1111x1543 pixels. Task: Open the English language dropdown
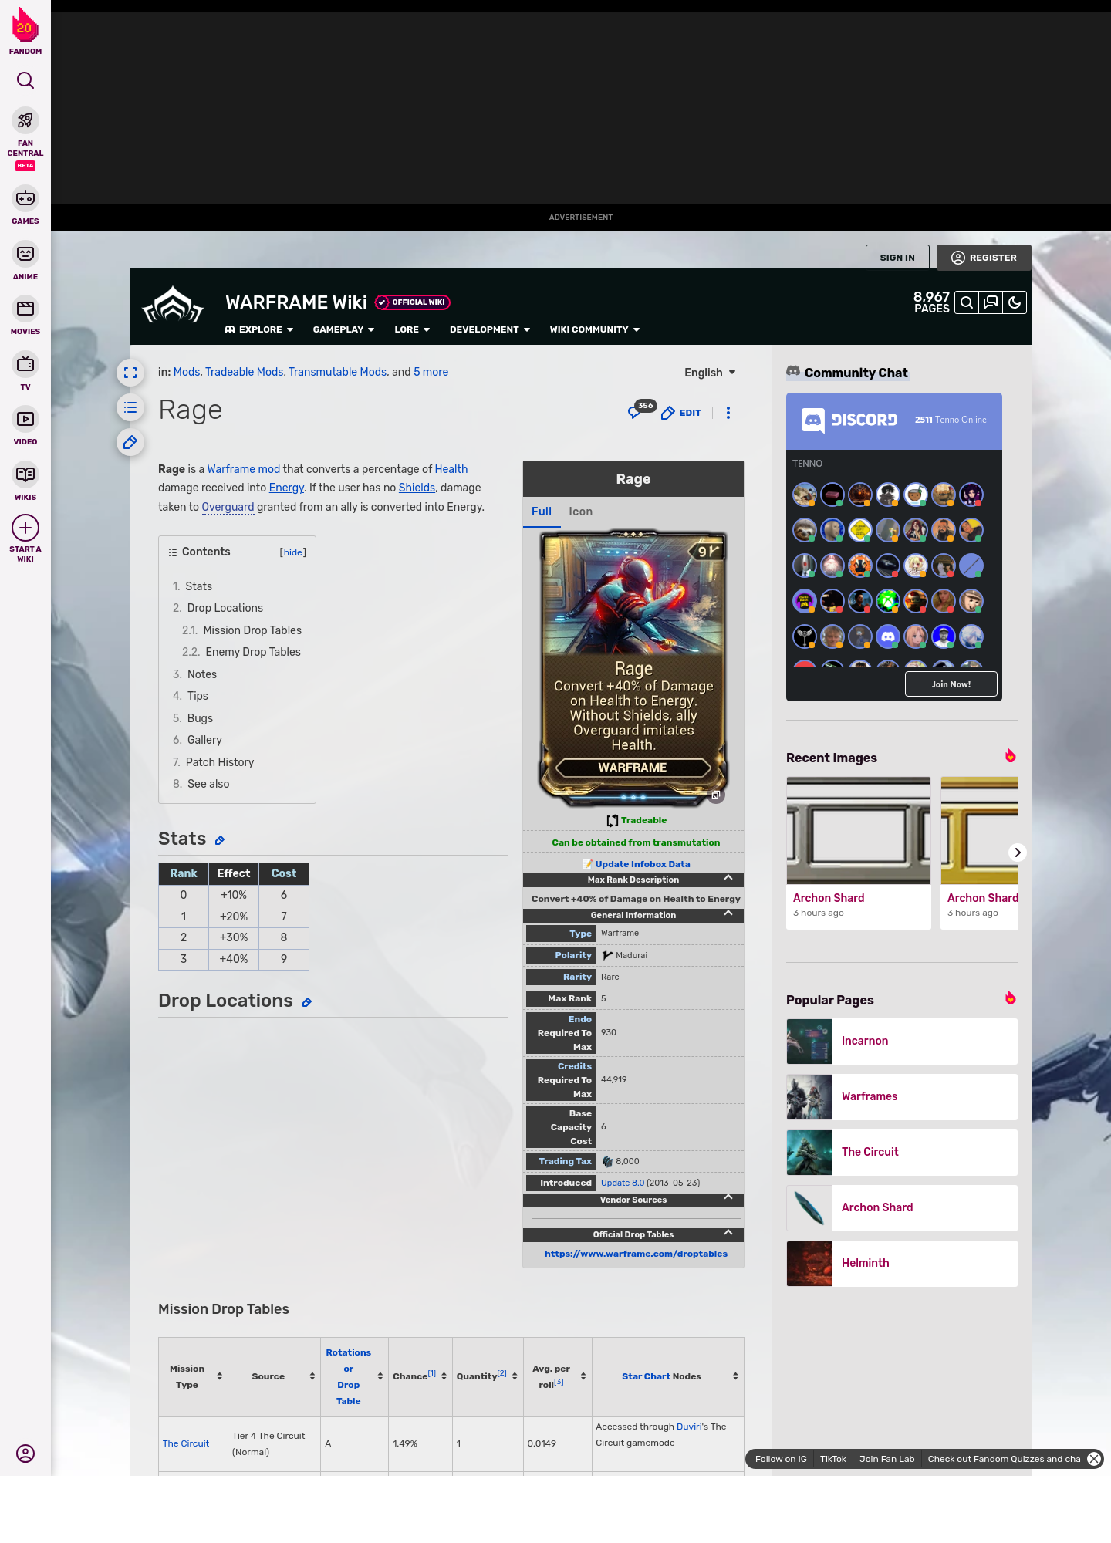pyautogui.click(x=710, y=373)
